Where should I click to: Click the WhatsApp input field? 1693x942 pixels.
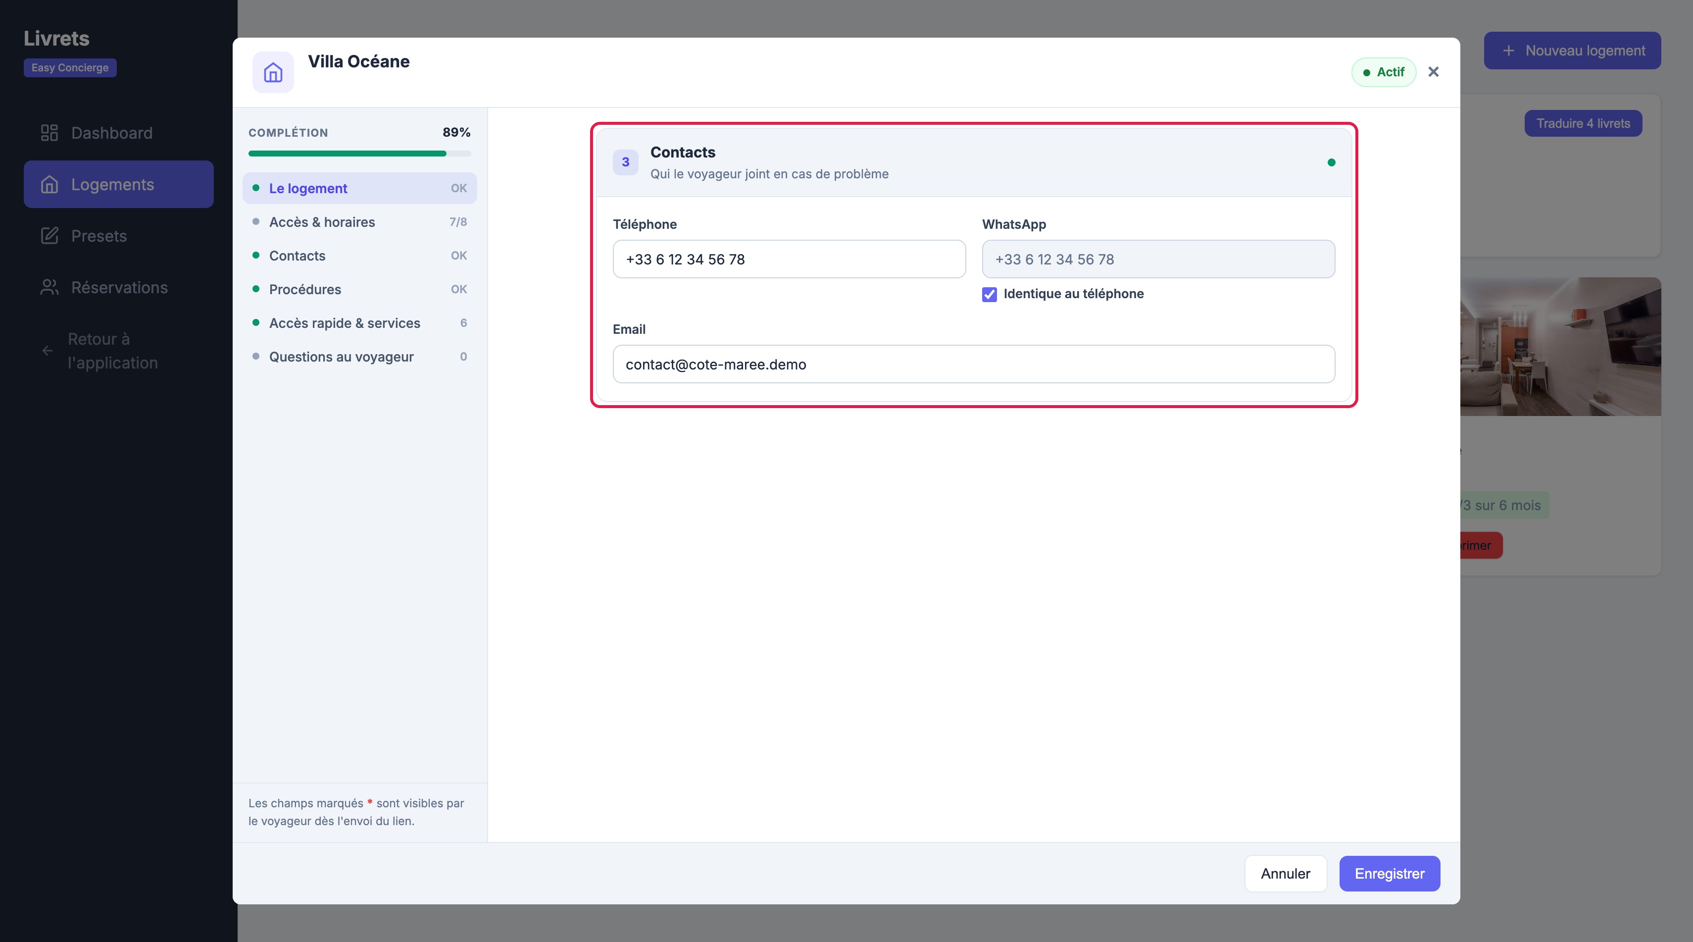(1158, 259)
